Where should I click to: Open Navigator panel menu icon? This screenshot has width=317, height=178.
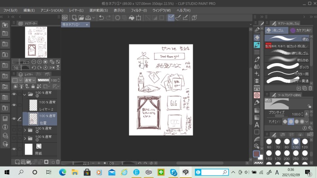[14, 23]
